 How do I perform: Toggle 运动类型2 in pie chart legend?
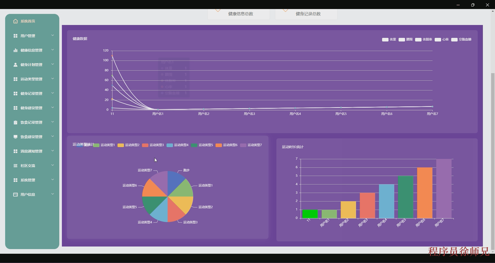coord(128,145)
